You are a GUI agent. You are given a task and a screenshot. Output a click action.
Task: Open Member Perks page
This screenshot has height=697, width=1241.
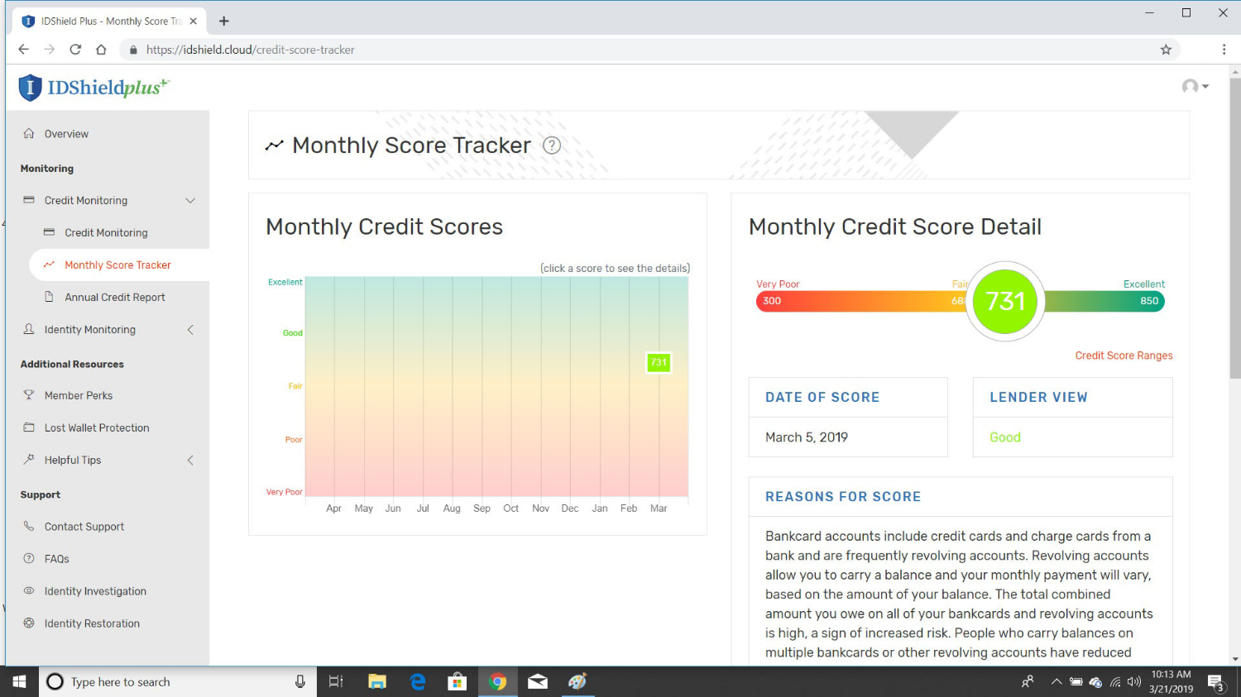coord(79,395)
